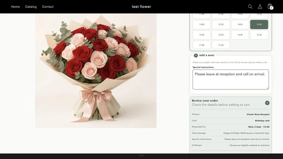The height and width of the screenshot is (159, 283).
Task: Click the Special instructions field label
Action: point(203,67)
